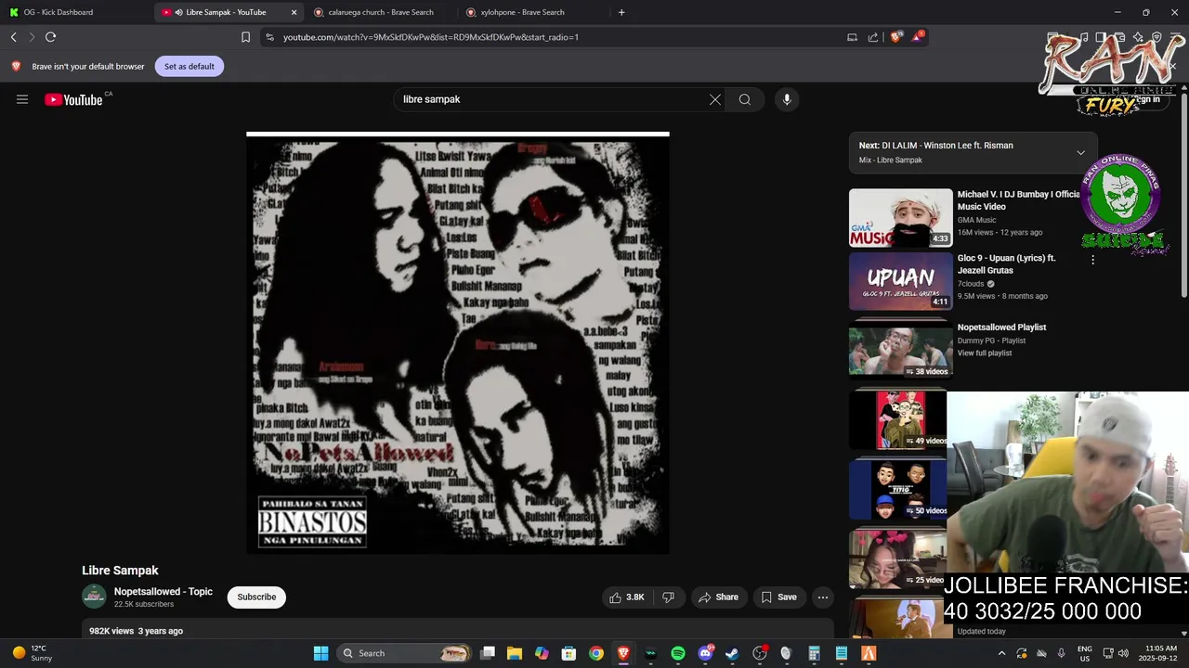Click the 'Mix - Libre Sampak' label
The image size is (1189, 668).
(x=891, y=160)
